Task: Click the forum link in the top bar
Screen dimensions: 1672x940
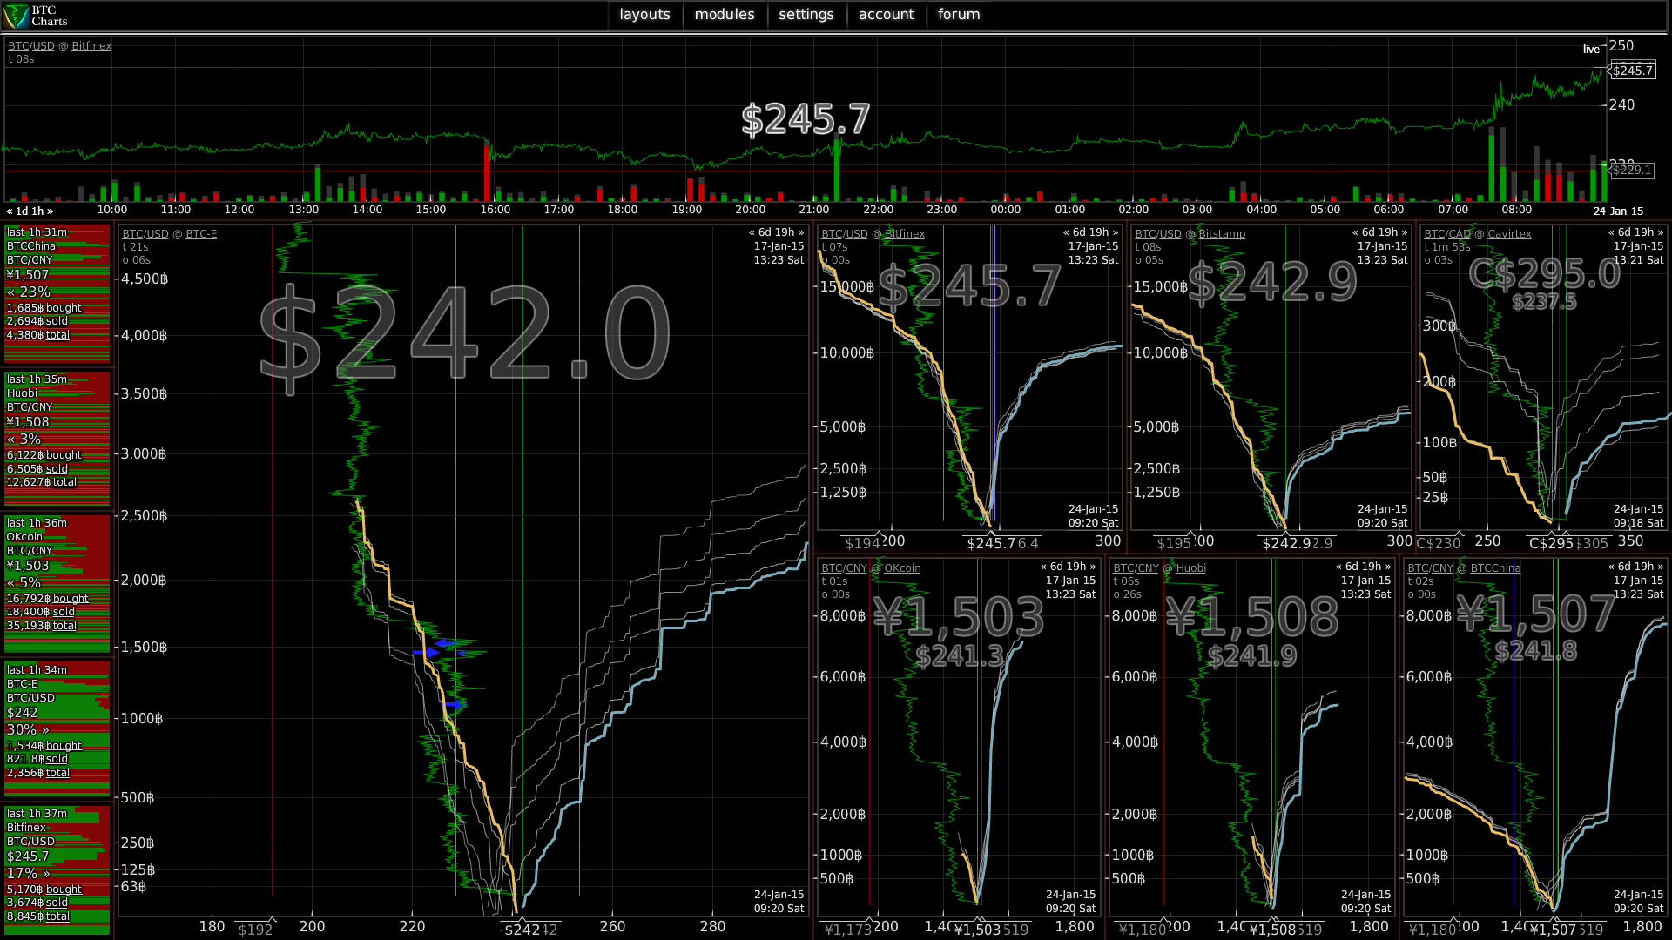Action: click(958, 15)
